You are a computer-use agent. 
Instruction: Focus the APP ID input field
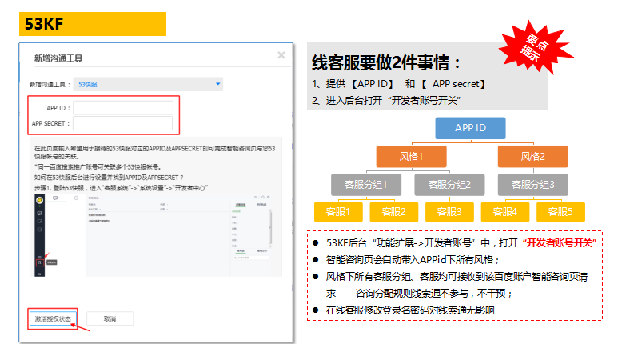point(123,108)
